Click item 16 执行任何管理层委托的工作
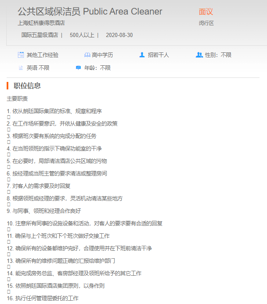Screen dimensions: 267x304 (42, 298)
